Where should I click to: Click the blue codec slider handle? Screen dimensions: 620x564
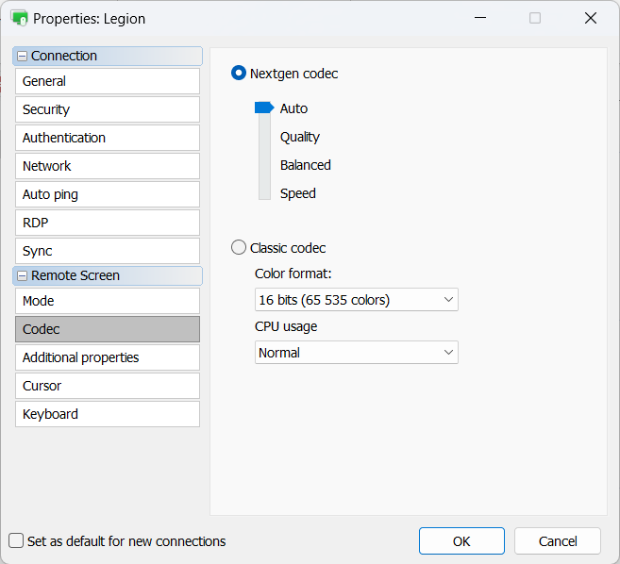(264, 108)
